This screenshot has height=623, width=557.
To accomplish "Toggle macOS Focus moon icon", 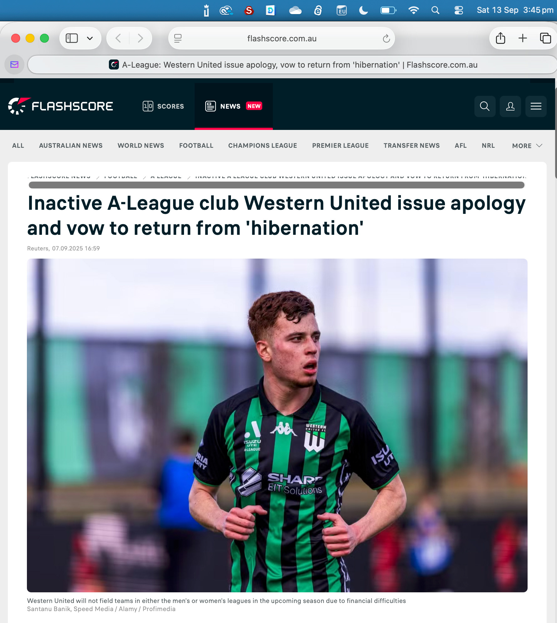I will pos(363,10).
